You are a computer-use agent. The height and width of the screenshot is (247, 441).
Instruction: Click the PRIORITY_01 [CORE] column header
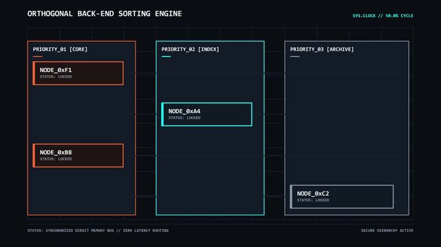pyautogui.click(x=60, y=49)
